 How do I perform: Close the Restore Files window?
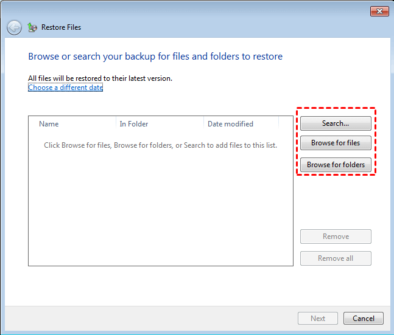pyautogui.click(x=379, y=11)
